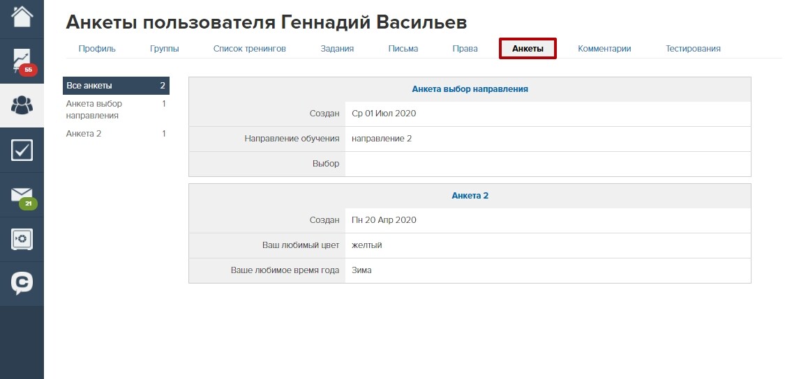The height and width of the screenshot is (379, 785).
Task: Open the safe icon in sidebar
Action: 22,239
